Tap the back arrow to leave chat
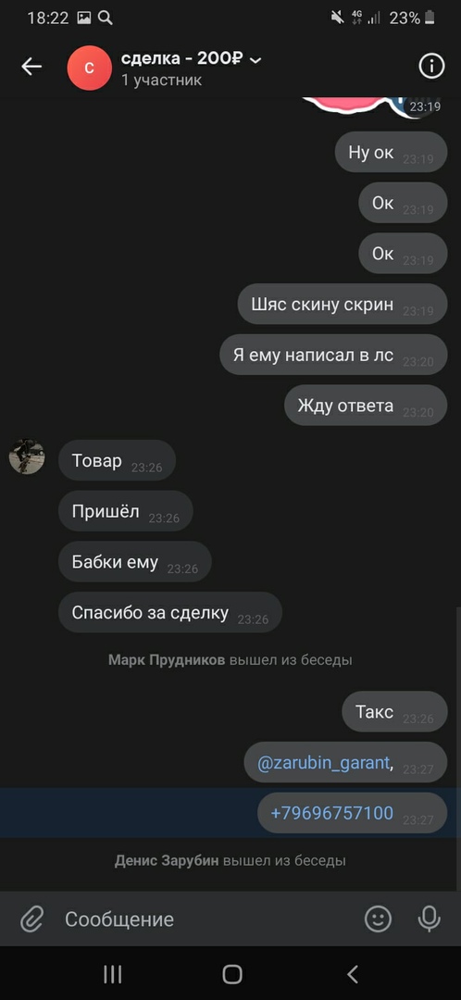 pos(31,67)
